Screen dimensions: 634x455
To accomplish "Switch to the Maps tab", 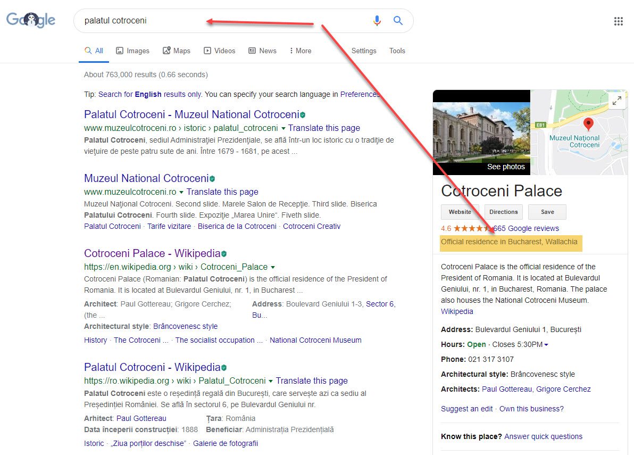I will click(x=176, y=51).
